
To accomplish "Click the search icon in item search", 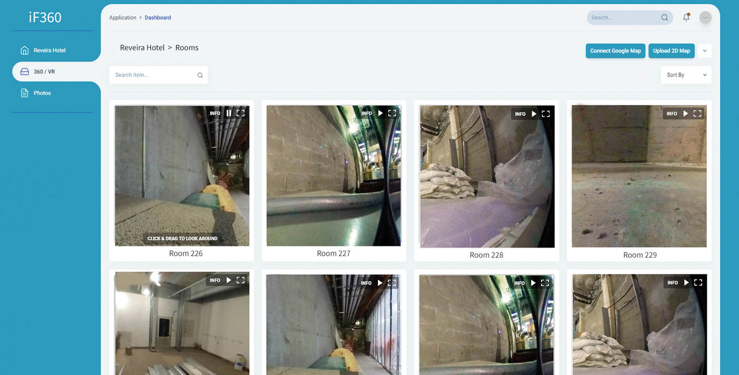I will (200, 75).
